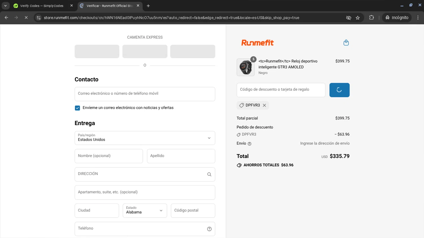Image resolution: width=424 pixels, height=238 pixels.
Task: Show shipping info help icon next to Envío
Action: pos(249,144)
